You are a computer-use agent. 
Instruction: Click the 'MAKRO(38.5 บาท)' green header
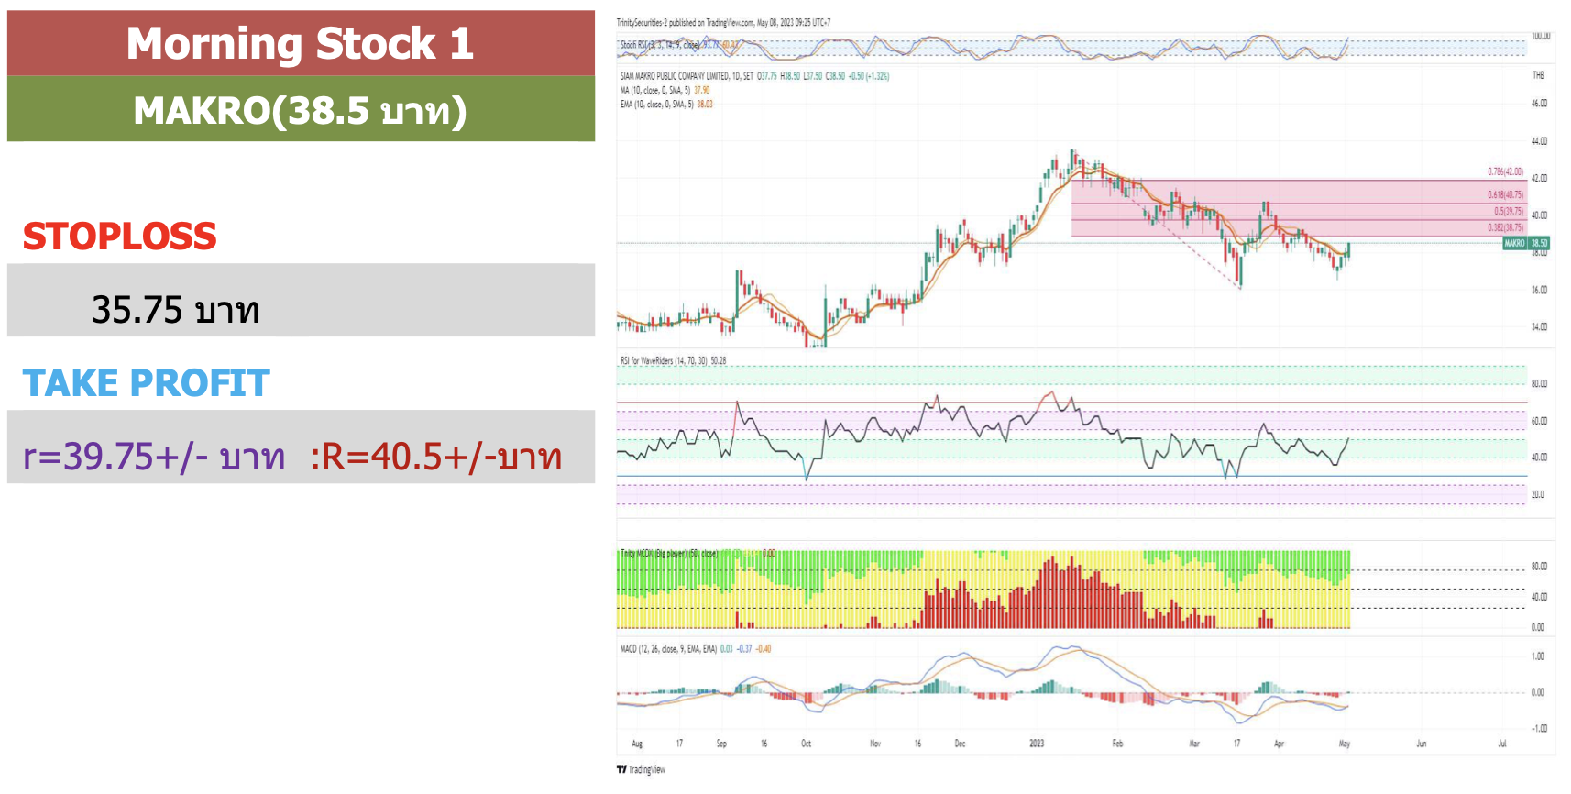301,109
